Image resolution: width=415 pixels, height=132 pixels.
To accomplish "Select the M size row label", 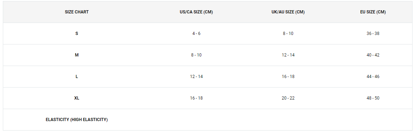I will 77,55.
